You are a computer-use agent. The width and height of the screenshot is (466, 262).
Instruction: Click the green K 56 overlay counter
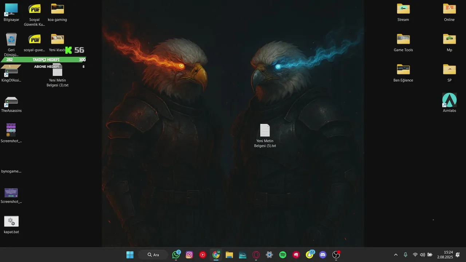[x=75, y=50]
